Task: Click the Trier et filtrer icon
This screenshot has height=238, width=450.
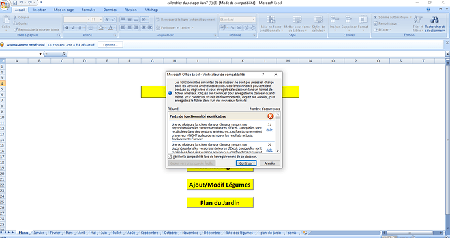Action: click(x=417, y=20)
